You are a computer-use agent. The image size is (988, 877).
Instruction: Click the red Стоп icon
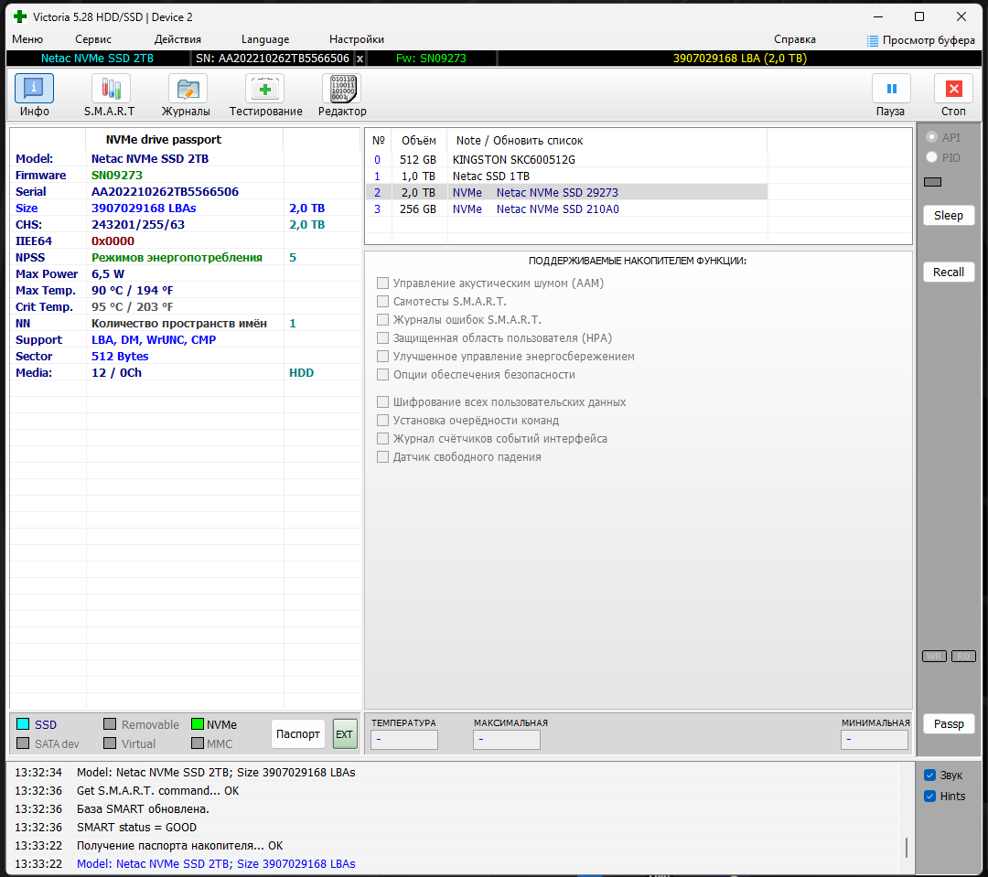click(x=954, y=89)
